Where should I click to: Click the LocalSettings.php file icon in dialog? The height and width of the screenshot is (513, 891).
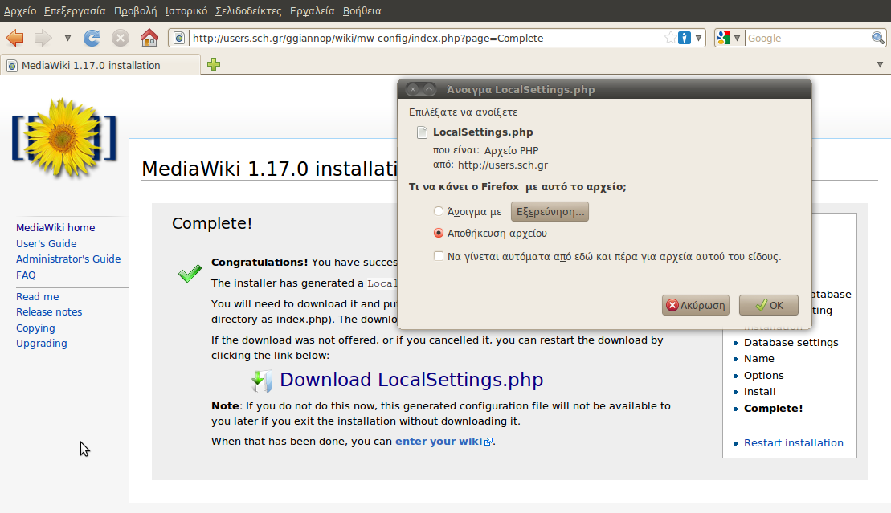pyautogui.click(x=423, y=132)
